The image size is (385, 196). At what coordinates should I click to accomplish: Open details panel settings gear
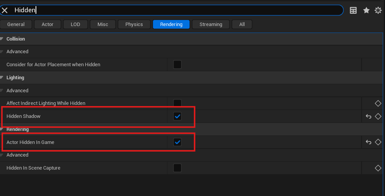pos(378,10)
